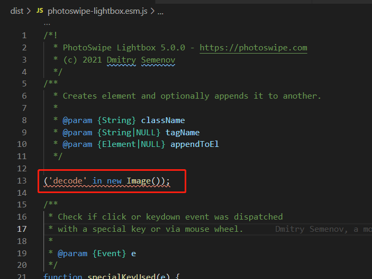This screenshot has width=372, height=279.
Task: Click the 'new' keyword on line 13
Action: (114, 181)
